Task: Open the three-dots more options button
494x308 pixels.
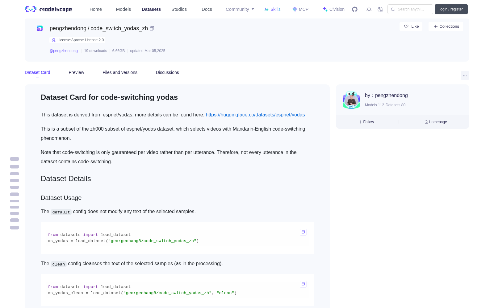Action: [x=465, y=75]
